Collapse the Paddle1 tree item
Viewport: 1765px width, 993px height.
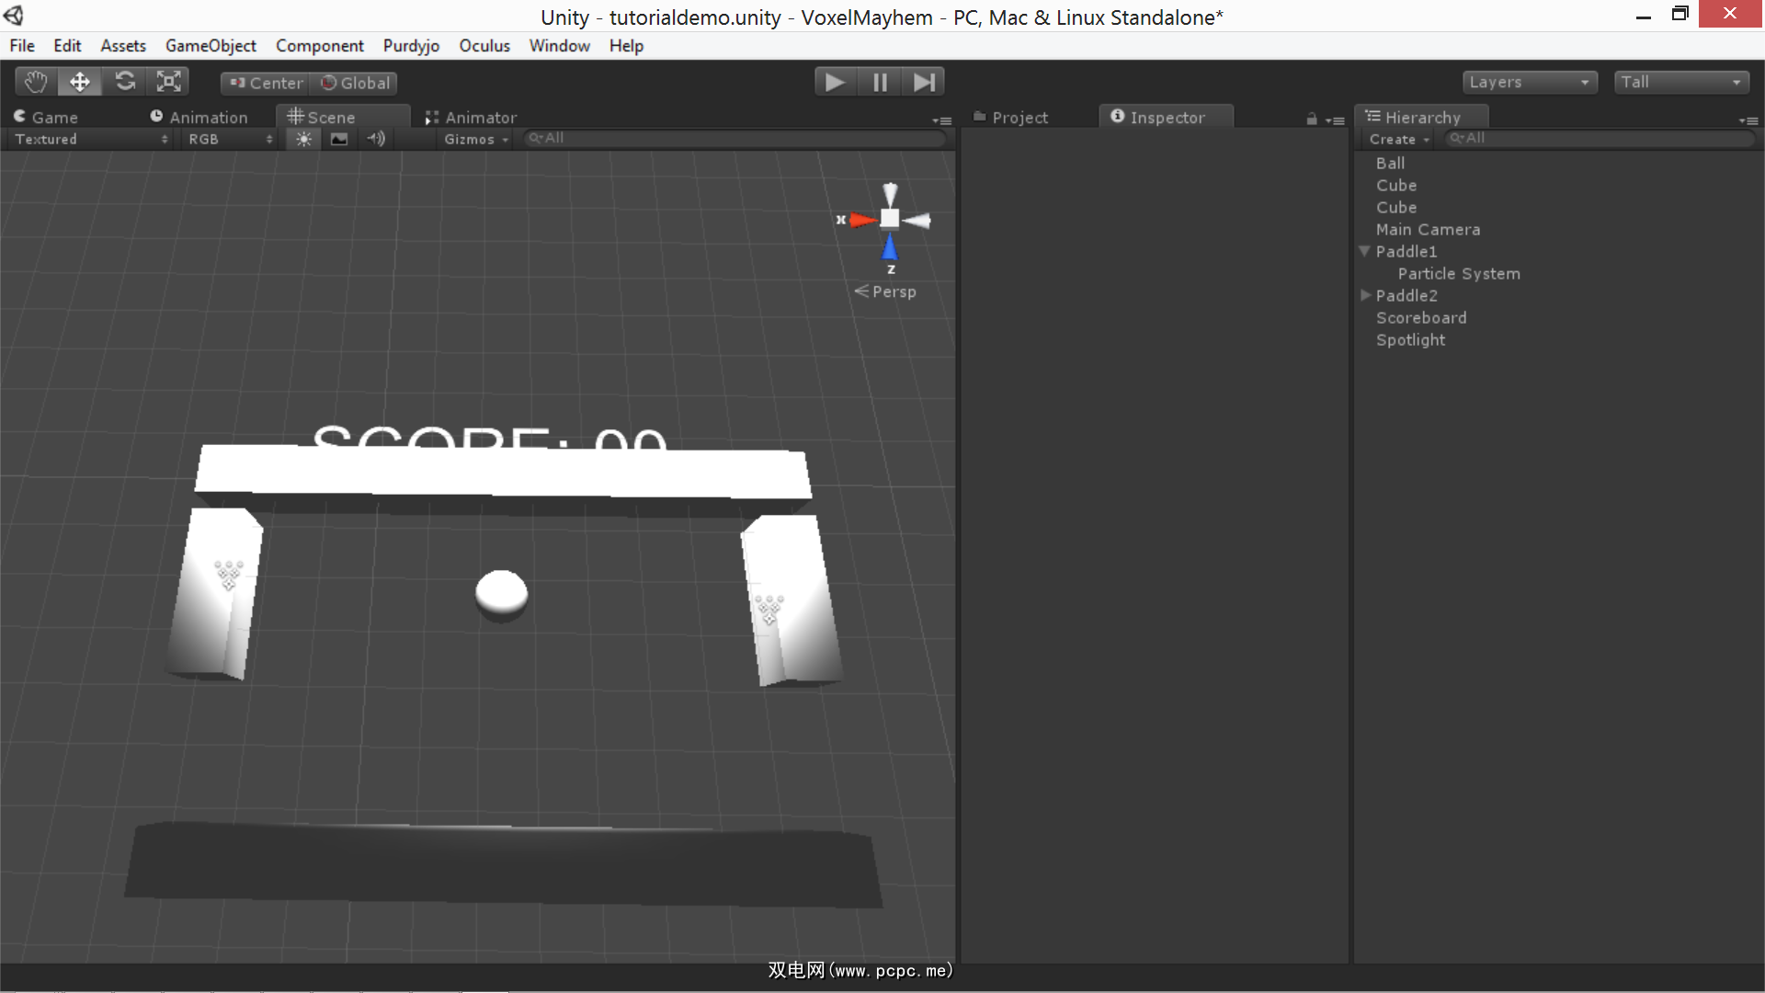coord(1365,251)
